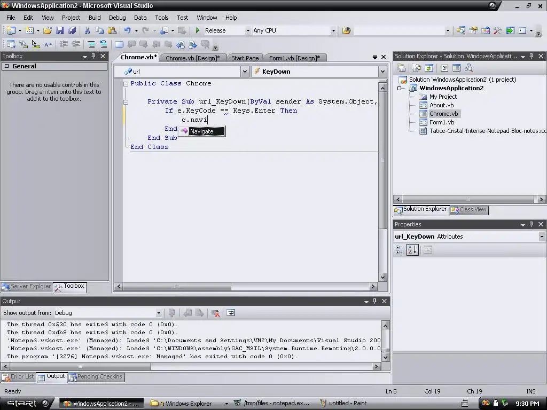Collapse the WindowsApplication2 project node

(x=400, y=88)
